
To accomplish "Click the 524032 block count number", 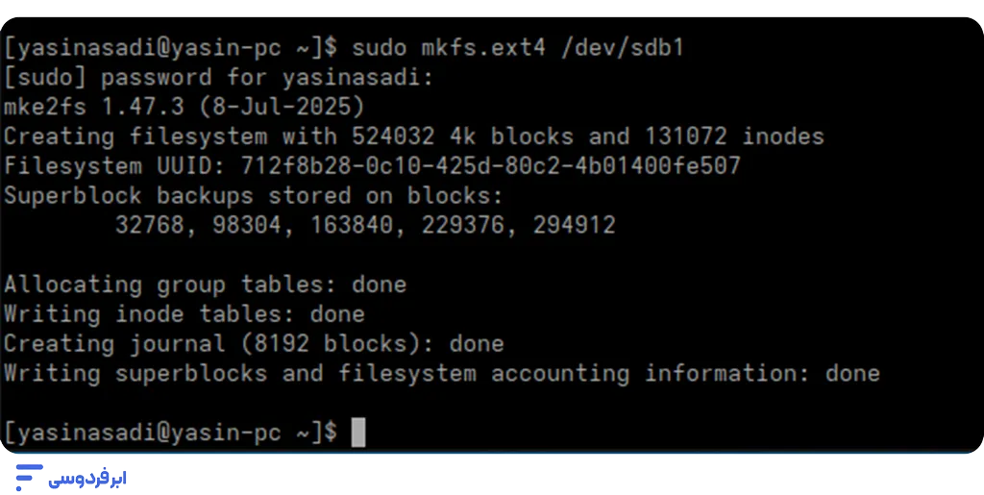I will (392, 136).
